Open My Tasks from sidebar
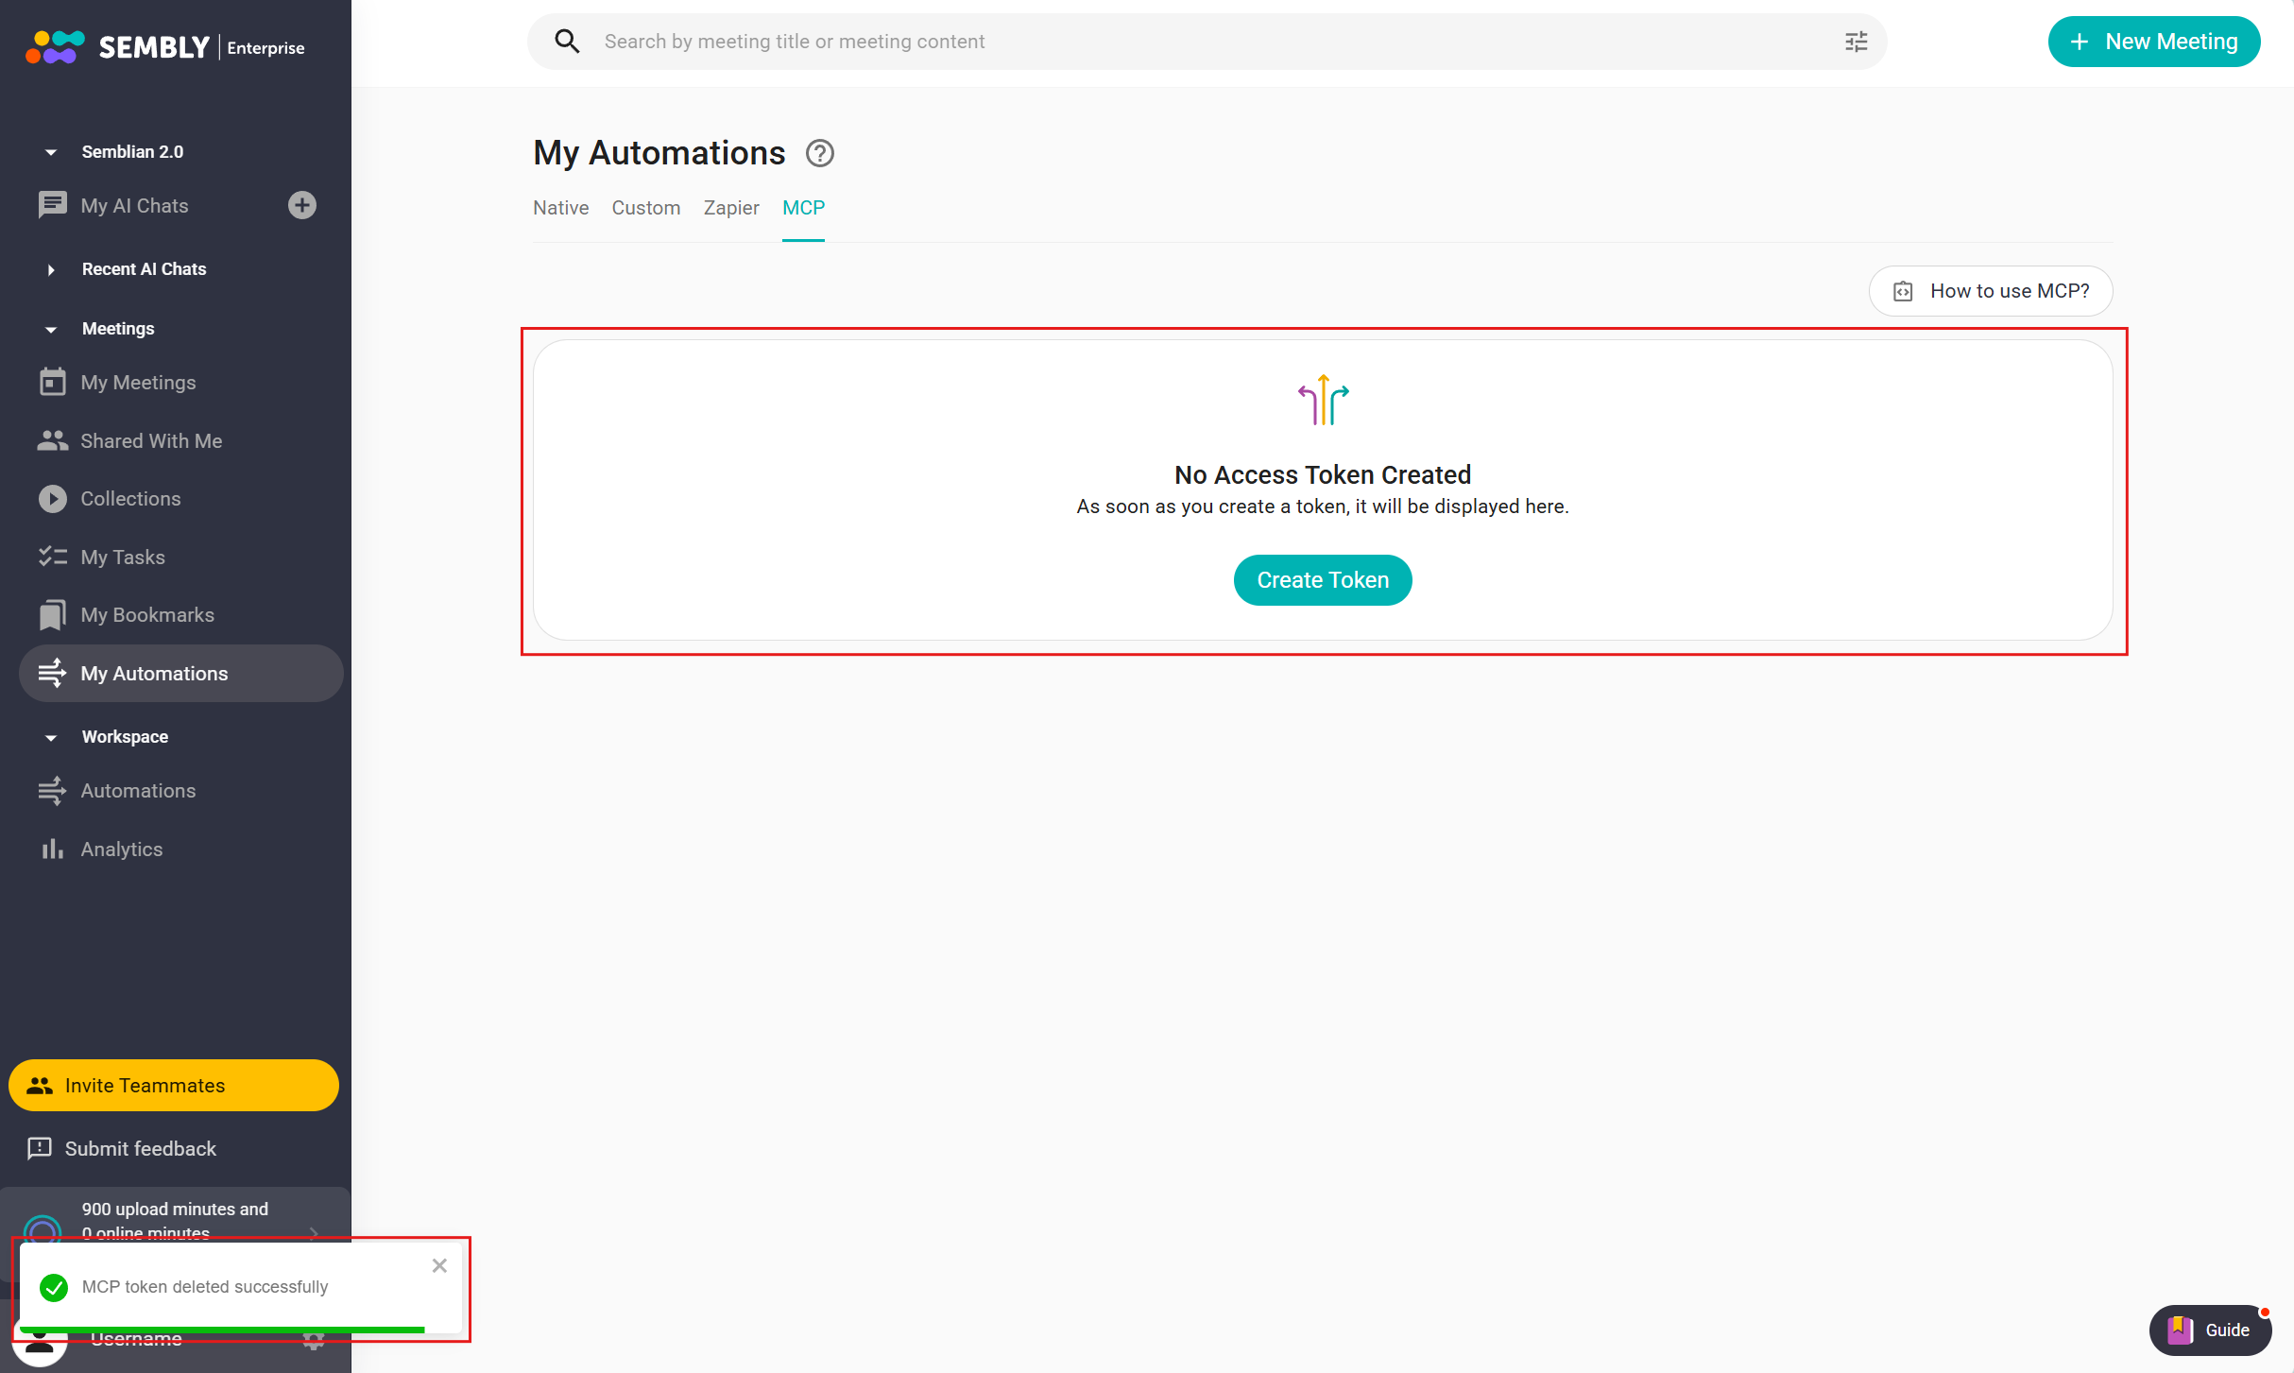The width and height of the screenshot is (2294, 1373). pos(123,557)
